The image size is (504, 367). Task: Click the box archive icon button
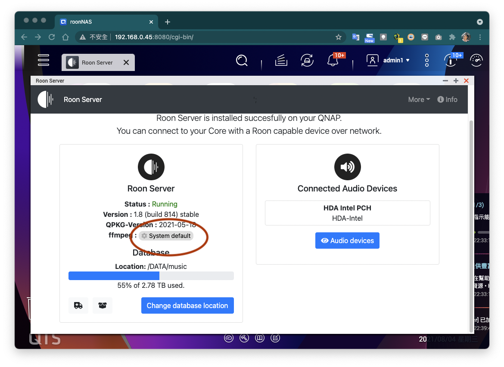[x=103, y=305]
